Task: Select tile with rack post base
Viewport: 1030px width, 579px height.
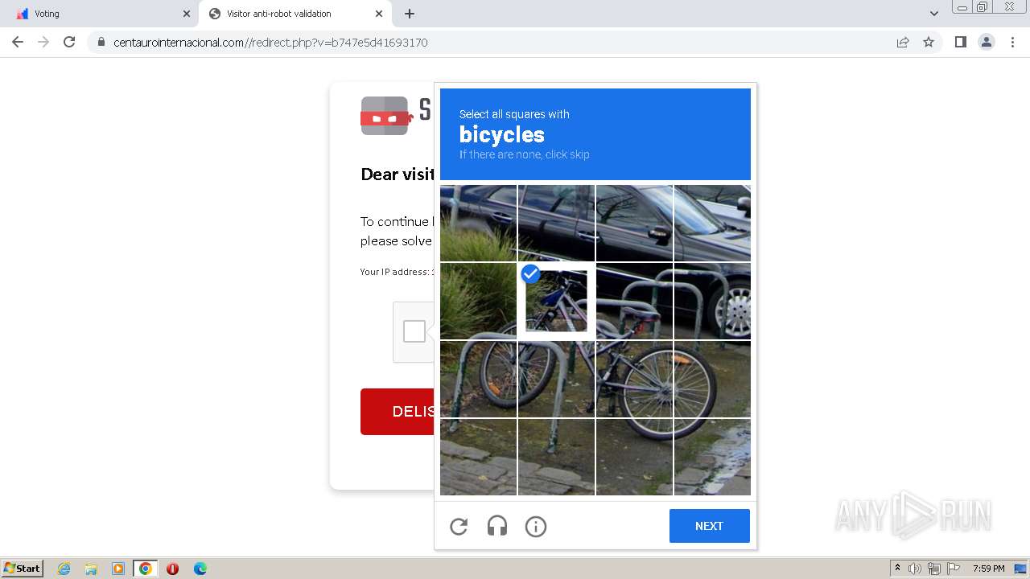Action: 556,457
